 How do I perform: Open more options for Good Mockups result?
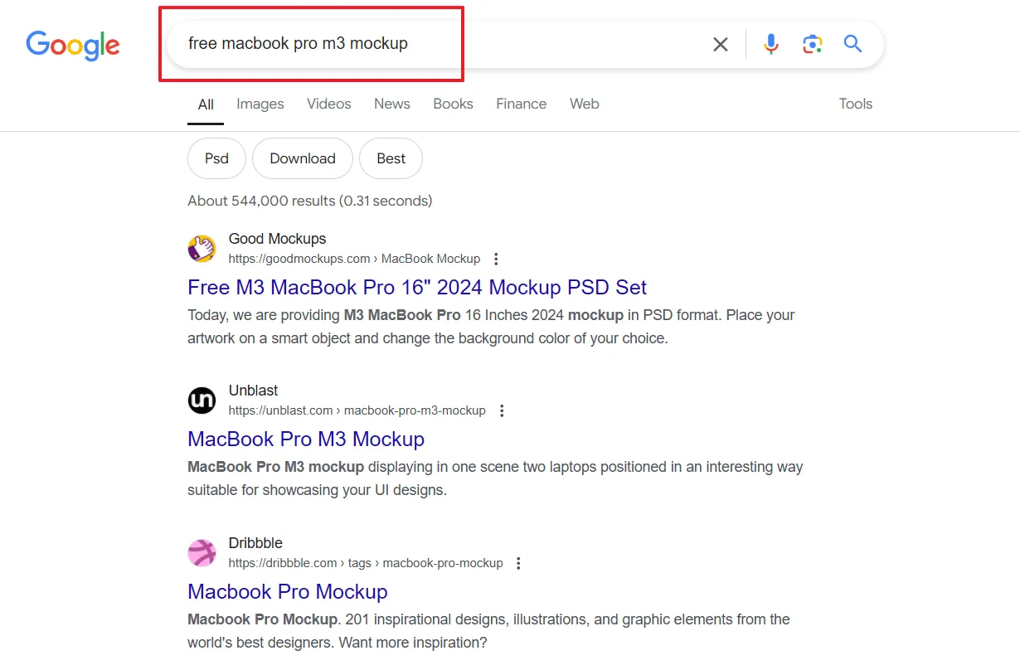point(496,259)
